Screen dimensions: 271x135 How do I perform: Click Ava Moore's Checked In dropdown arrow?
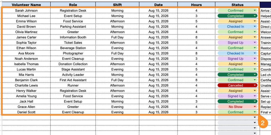(x=255, y=53)
